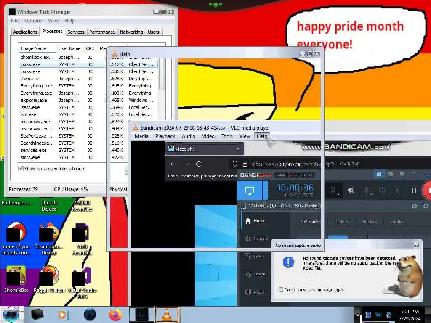Stop the Bandicam recording with red button

pyautogui.click(x=427, y=190)
